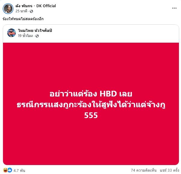Open ดัง พันกร - DK Official page name
The image size is (181, 174).
36,6
